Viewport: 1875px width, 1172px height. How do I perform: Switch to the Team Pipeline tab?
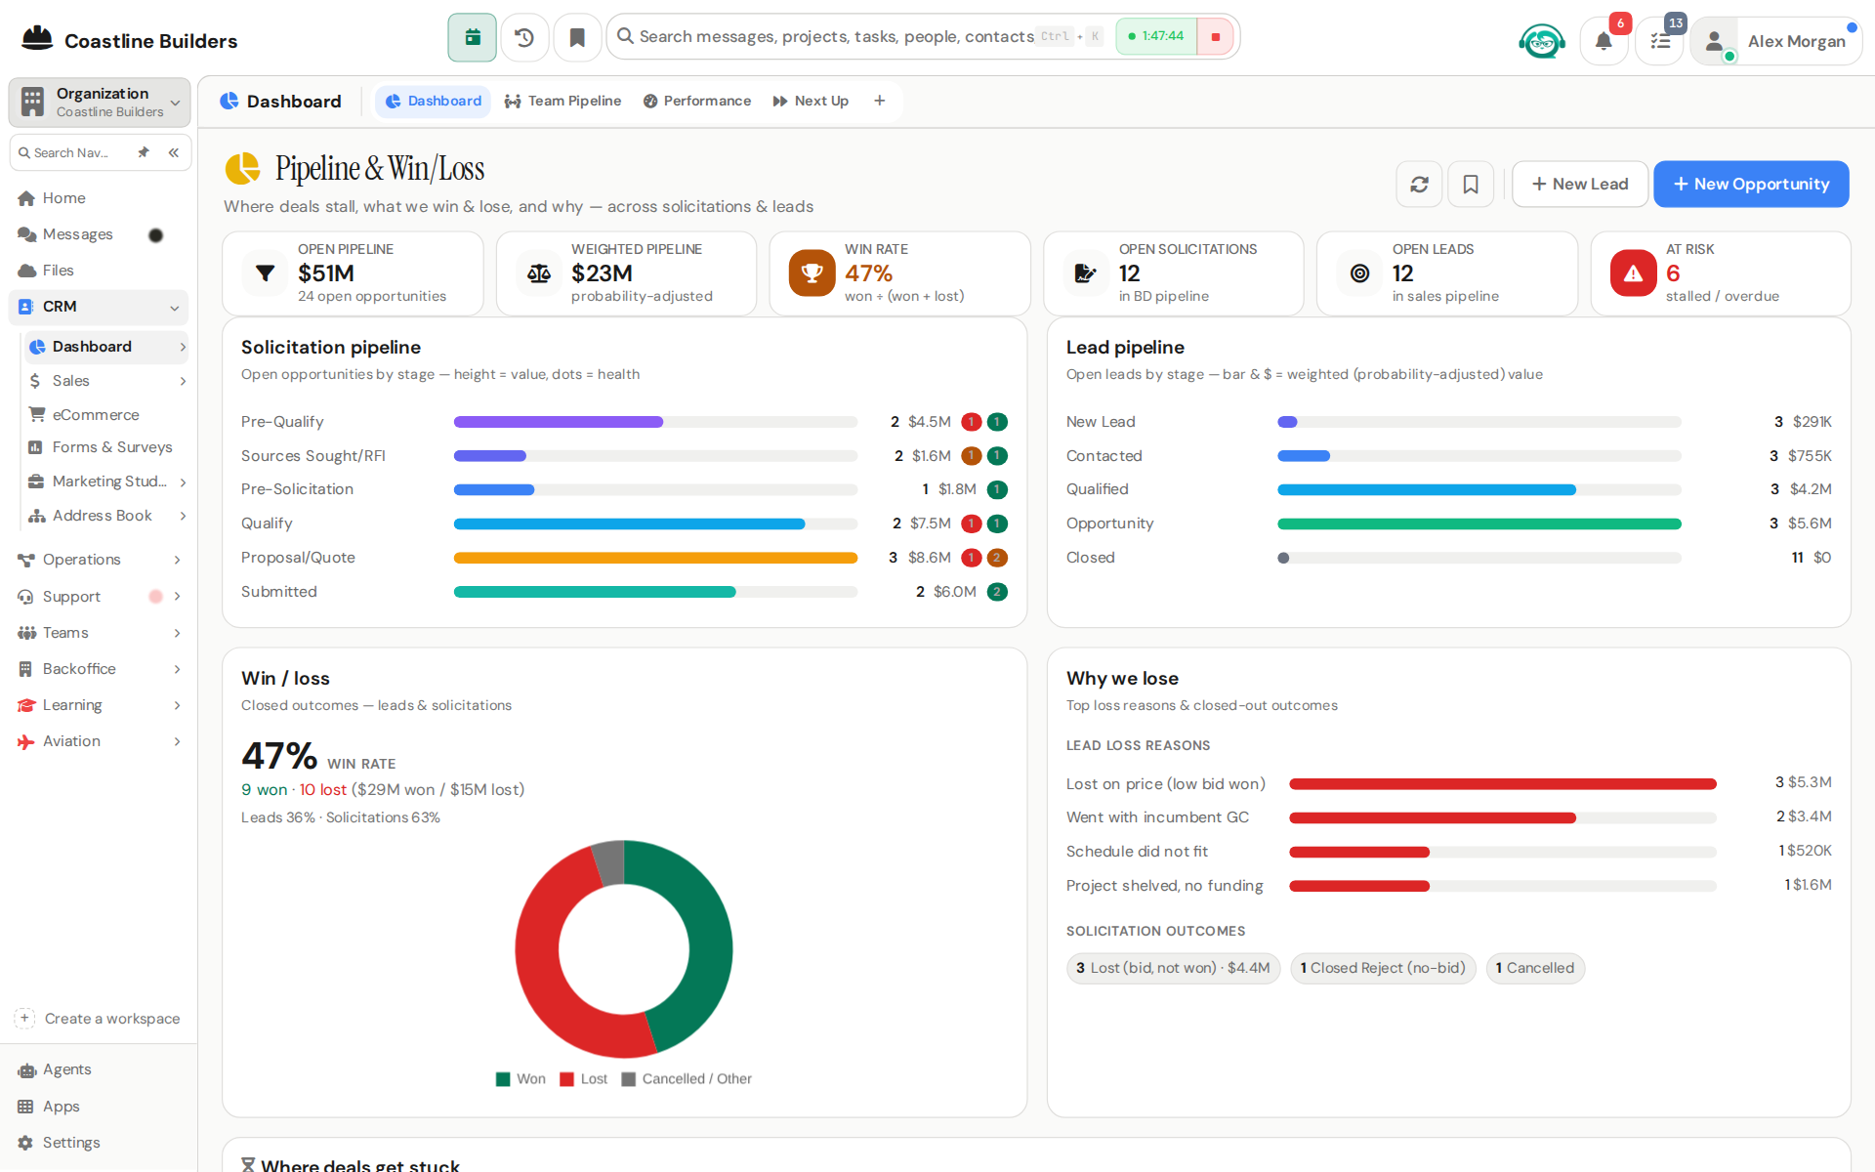[563, 101]
